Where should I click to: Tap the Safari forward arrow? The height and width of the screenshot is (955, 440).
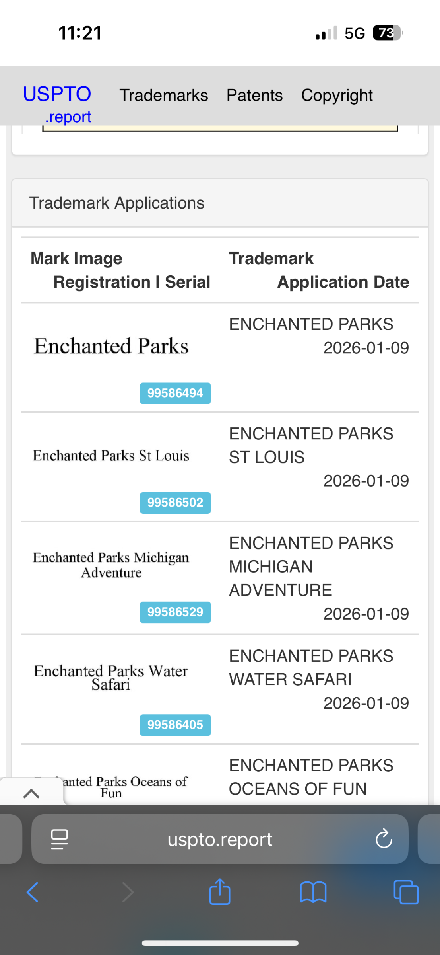tap(128, 892)
